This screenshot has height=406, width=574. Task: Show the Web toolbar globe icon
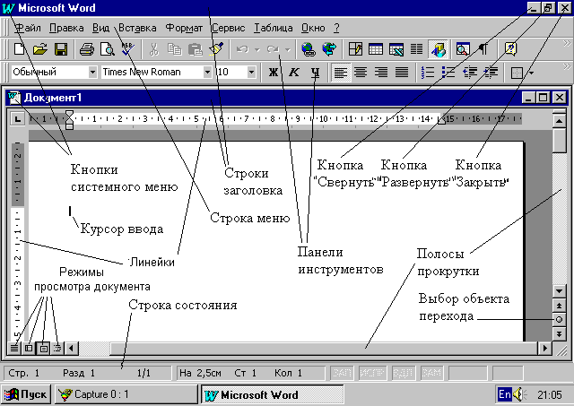329,48
